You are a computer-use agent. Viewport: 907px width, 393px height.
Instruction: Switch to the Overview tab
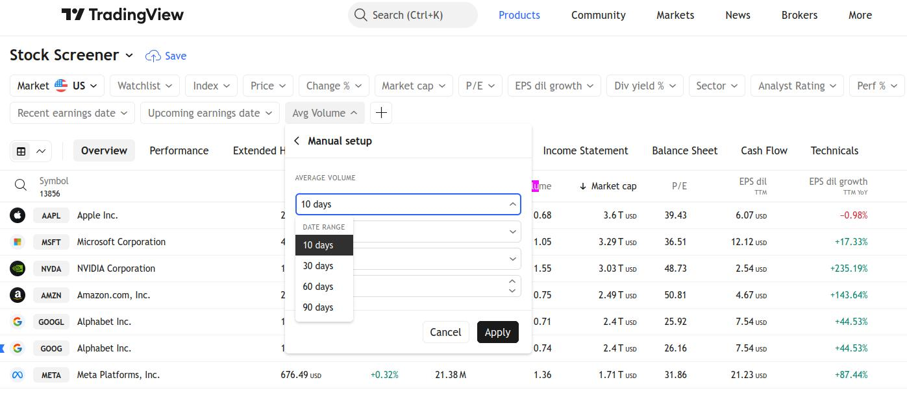pos(104,150)
